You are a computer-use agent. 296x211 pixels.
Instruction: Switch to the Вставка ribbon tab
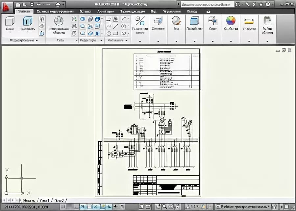click(86, 12)
